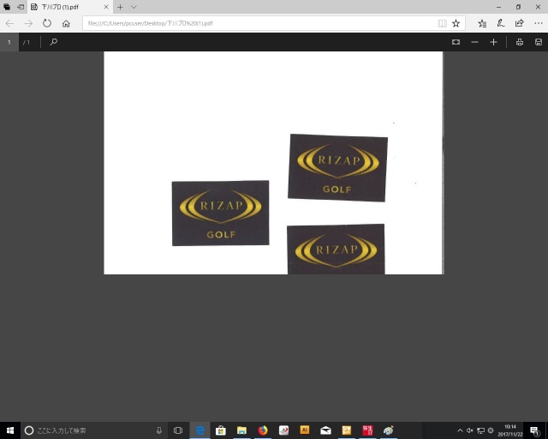Image resolution: width=548 pixels, height=439 pixels.
Task: Print the PDF document
Action: [x=520, y=42]
